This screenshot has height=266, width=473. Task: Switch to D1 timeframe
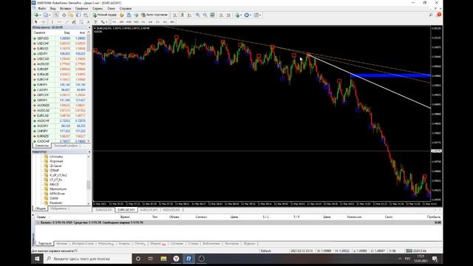pyautogui.click(x=157, y=22)
